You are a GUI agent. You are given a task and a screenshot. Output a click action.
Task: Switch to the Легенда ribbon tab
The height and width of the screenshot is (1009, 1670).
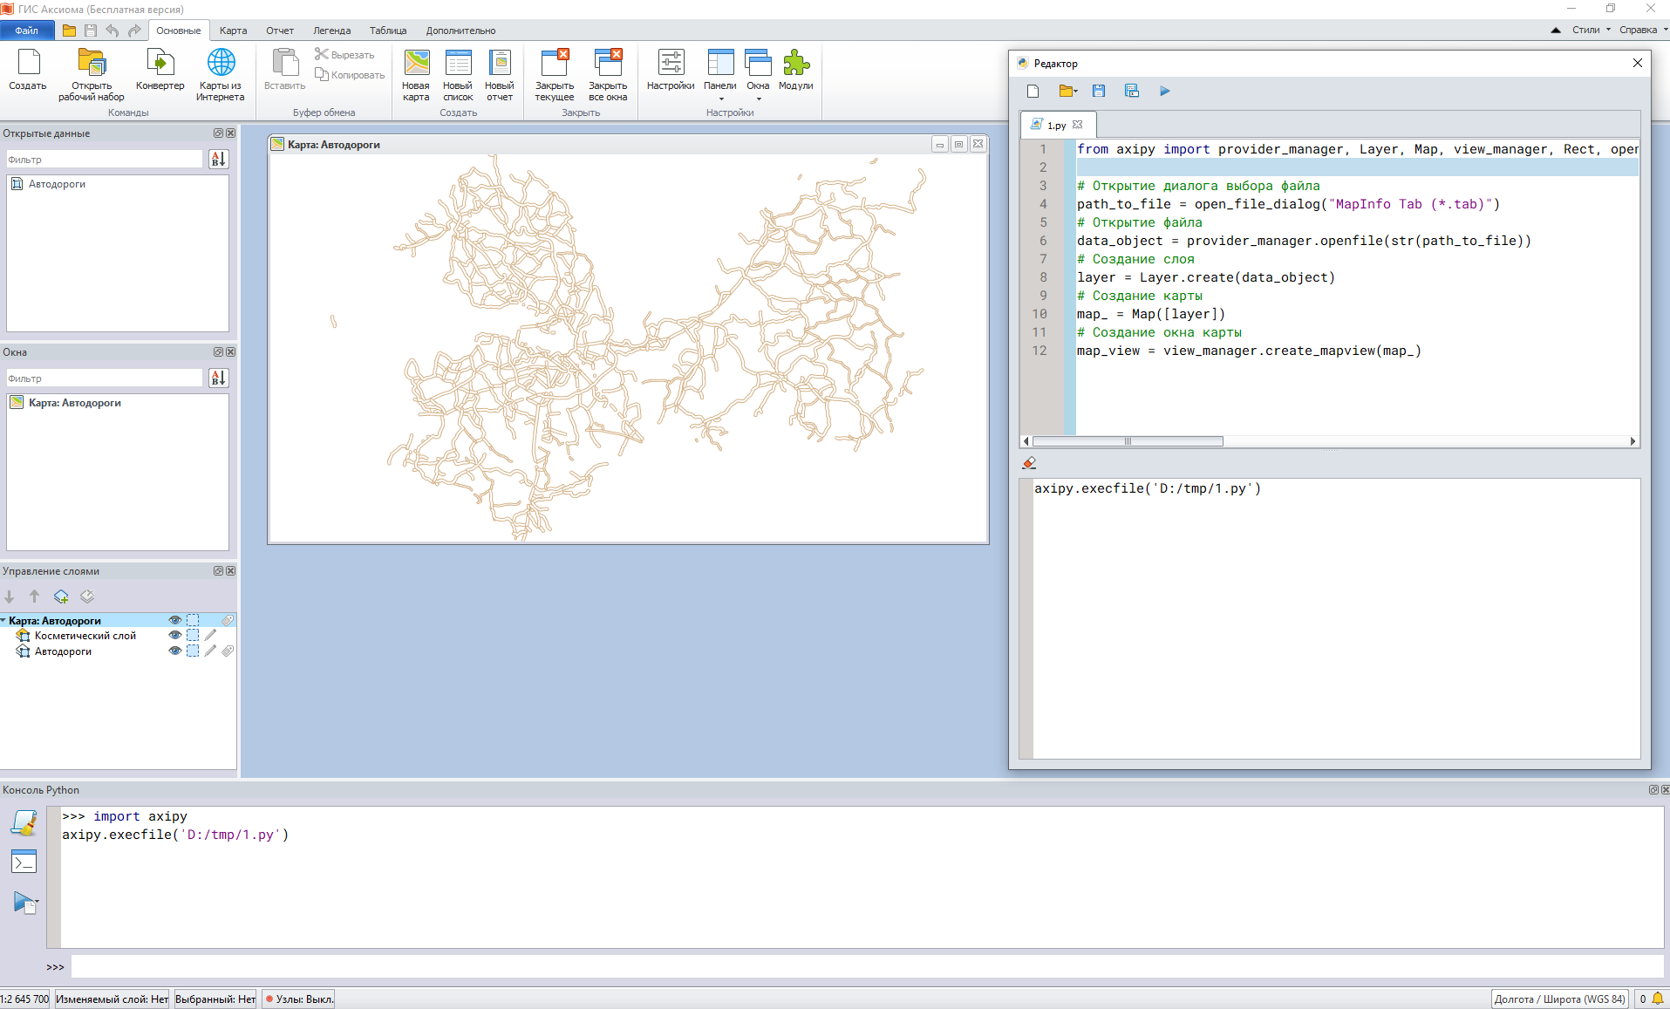click(x=332, y=31)
